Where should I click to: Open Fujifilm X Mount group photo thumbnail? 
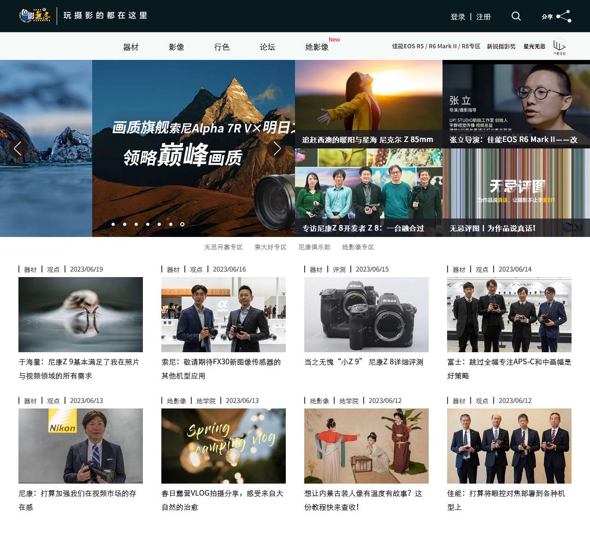(x=509, y=314)
